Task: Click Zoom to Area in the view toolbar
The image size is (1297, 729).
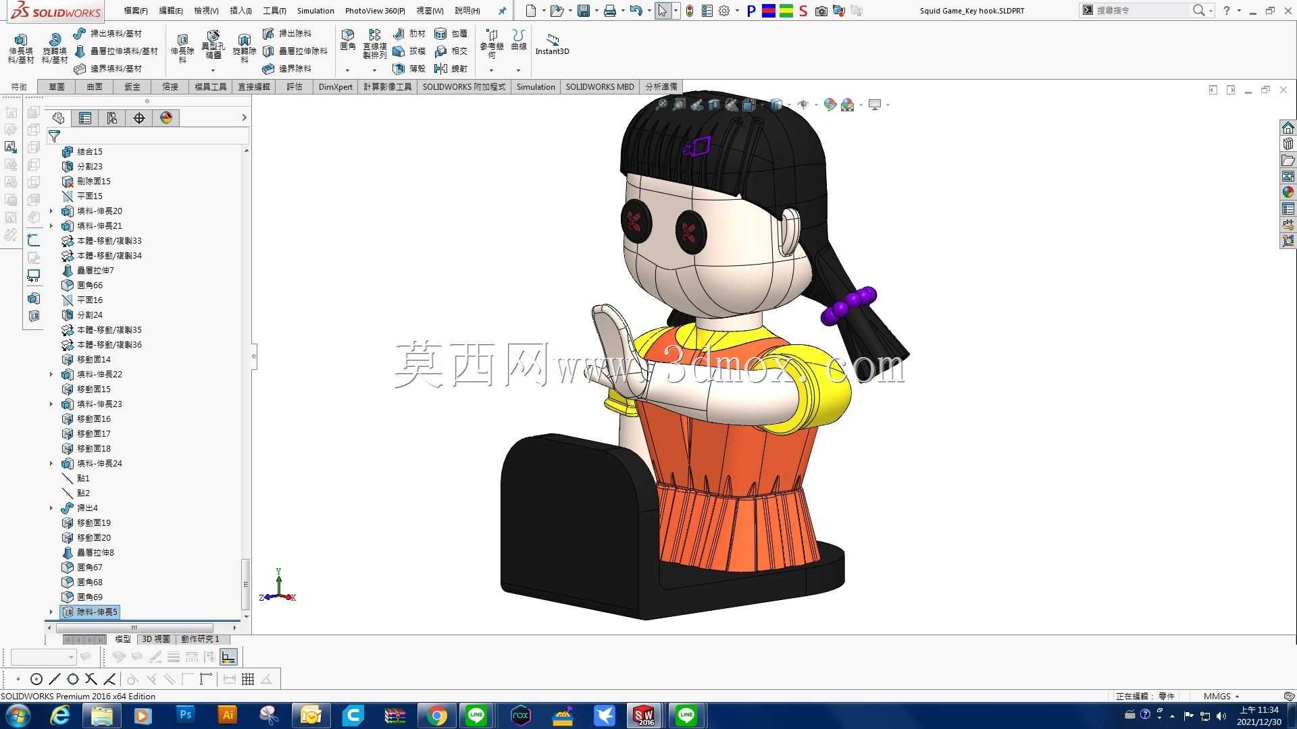Action: 679,105
